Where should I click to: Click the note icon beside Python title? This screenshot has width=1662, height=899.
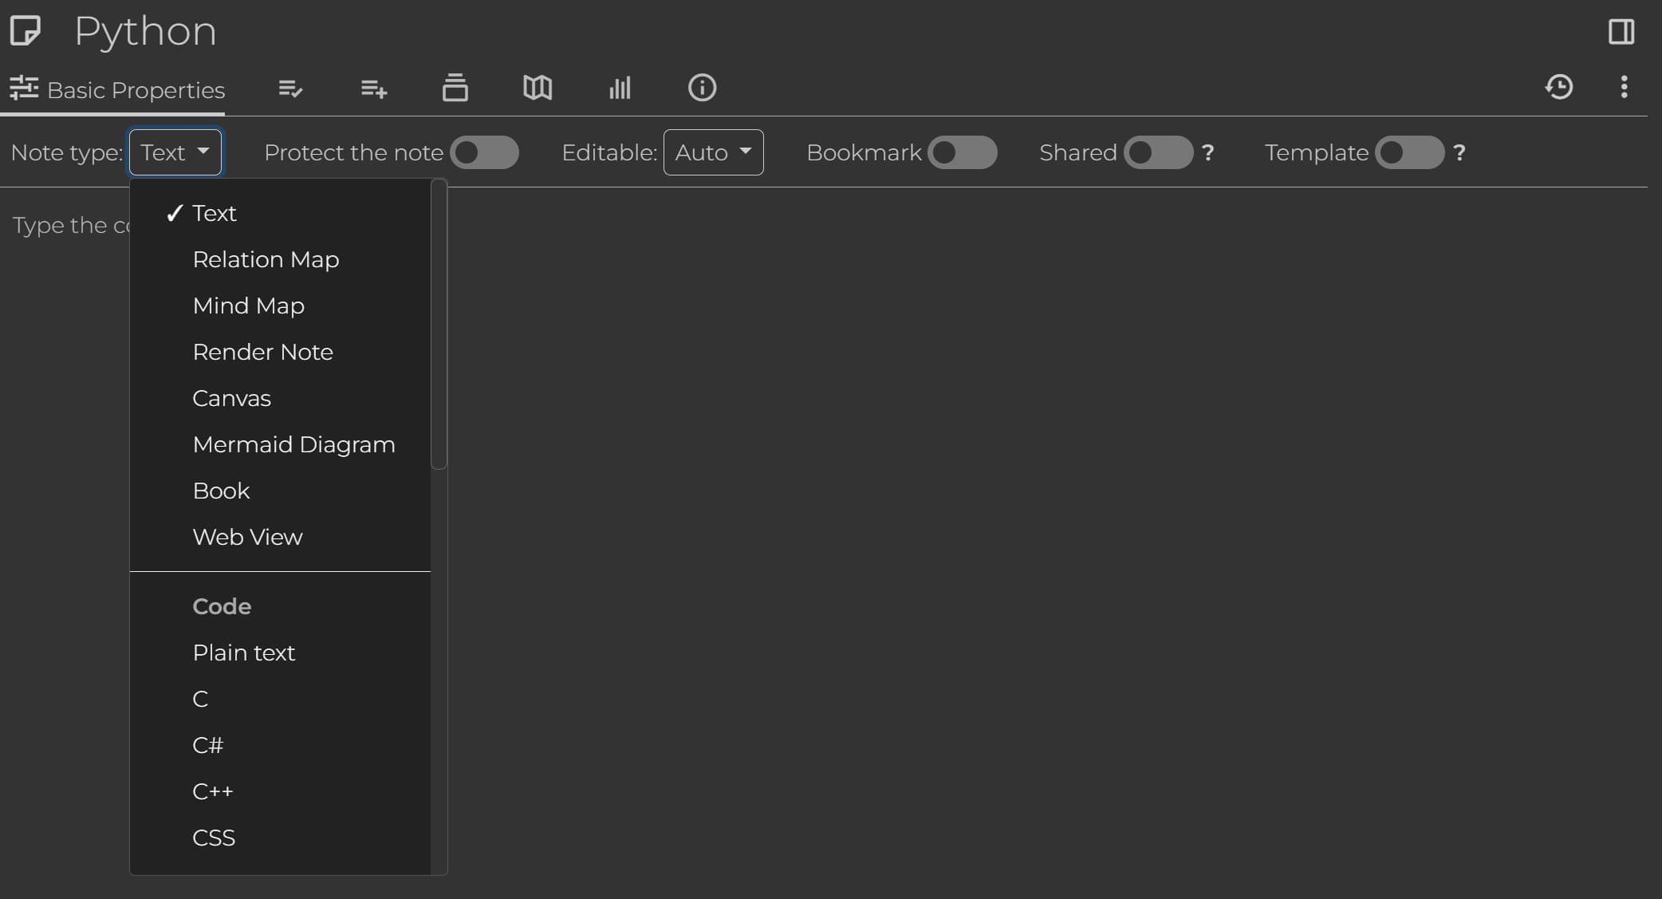[x=26, y=31]
